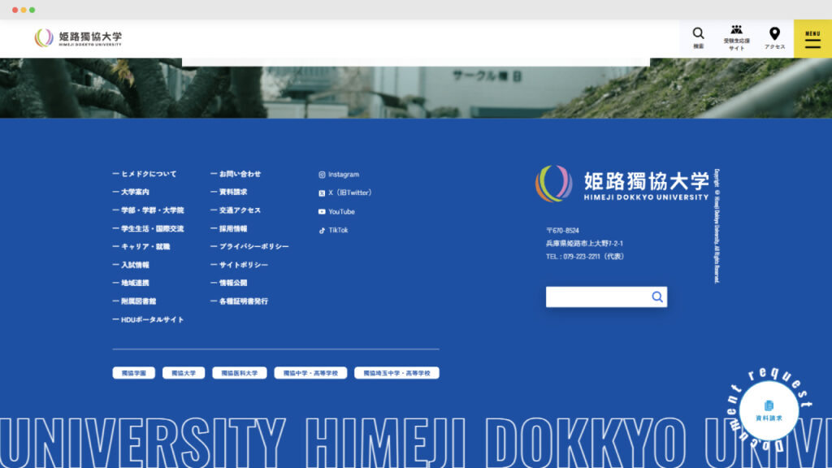832x468 pixels.
Task: Click the address 兵庫県姫路市上大野7-2-1 text
Action: [x=584, y=244]
